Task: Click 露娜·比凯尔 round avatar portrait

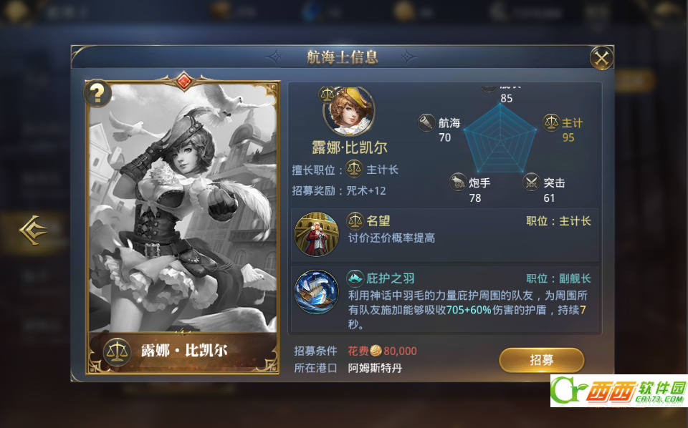Action: coord(349,111)
